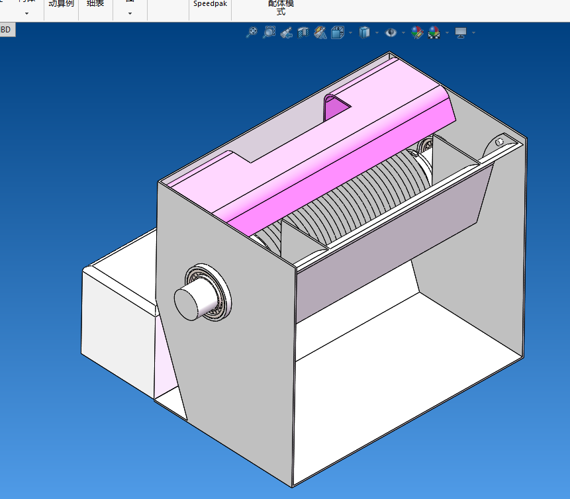
Task: Click the Zoom to Fit icon
Action: point(252,32)
